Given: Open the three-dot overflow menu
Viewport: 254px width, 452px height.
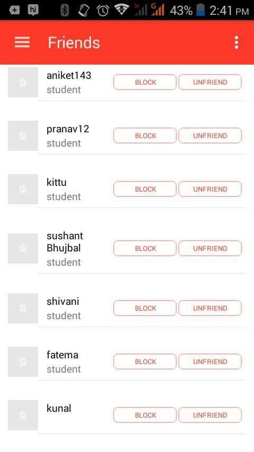Looking at the screenshot, I should pos(237,42).
